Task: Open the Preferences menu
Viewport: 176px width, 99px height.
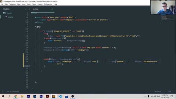Action: [48, 4]
